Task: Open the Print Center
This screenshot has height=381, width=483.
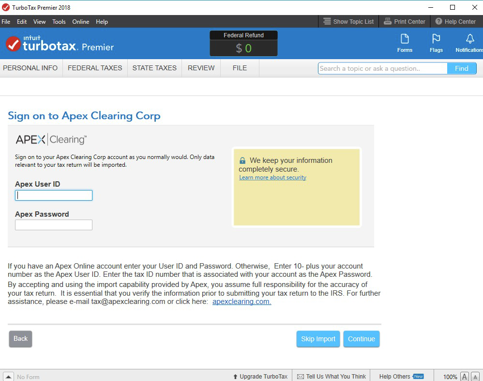Action: click(x=405, y=22)
